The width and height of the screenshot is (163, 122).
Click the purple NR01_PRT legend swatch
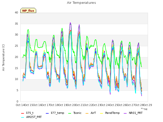125,113
